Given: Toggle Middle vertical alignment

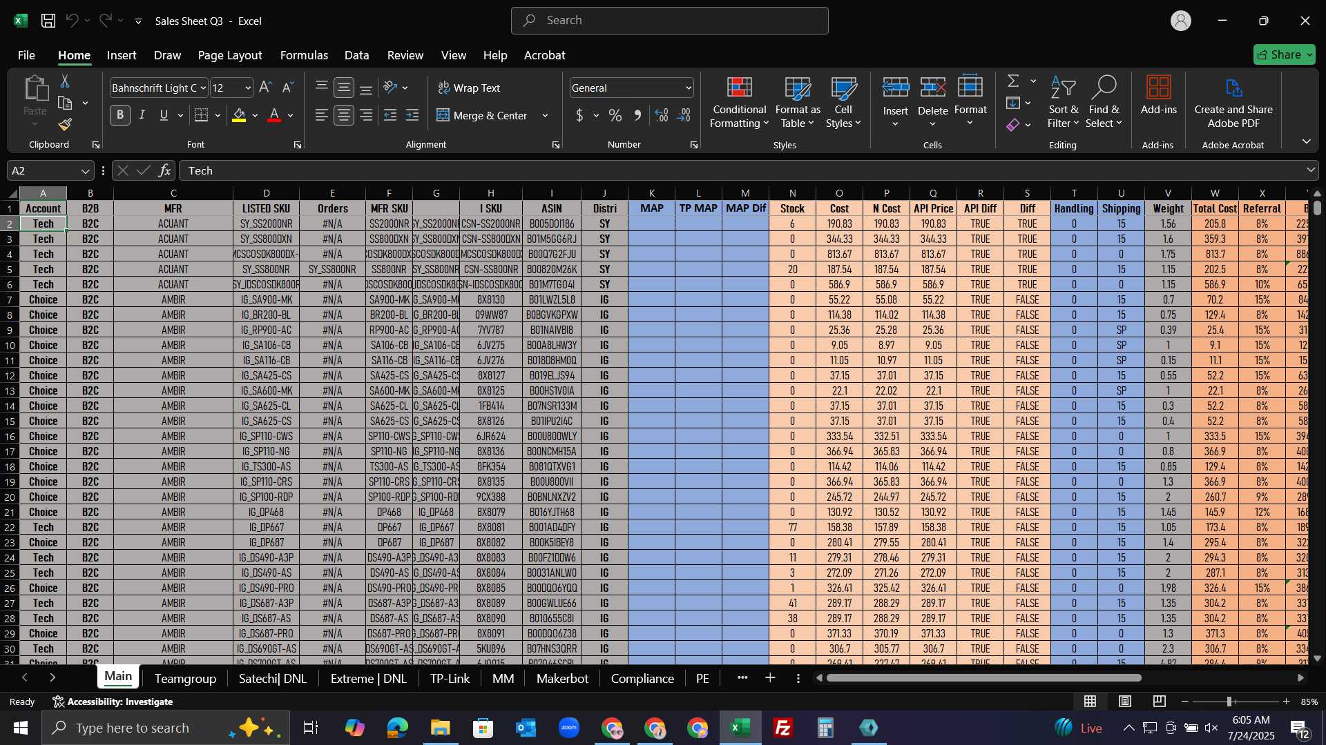Looking at the screenshot, I should pos(344,88).
